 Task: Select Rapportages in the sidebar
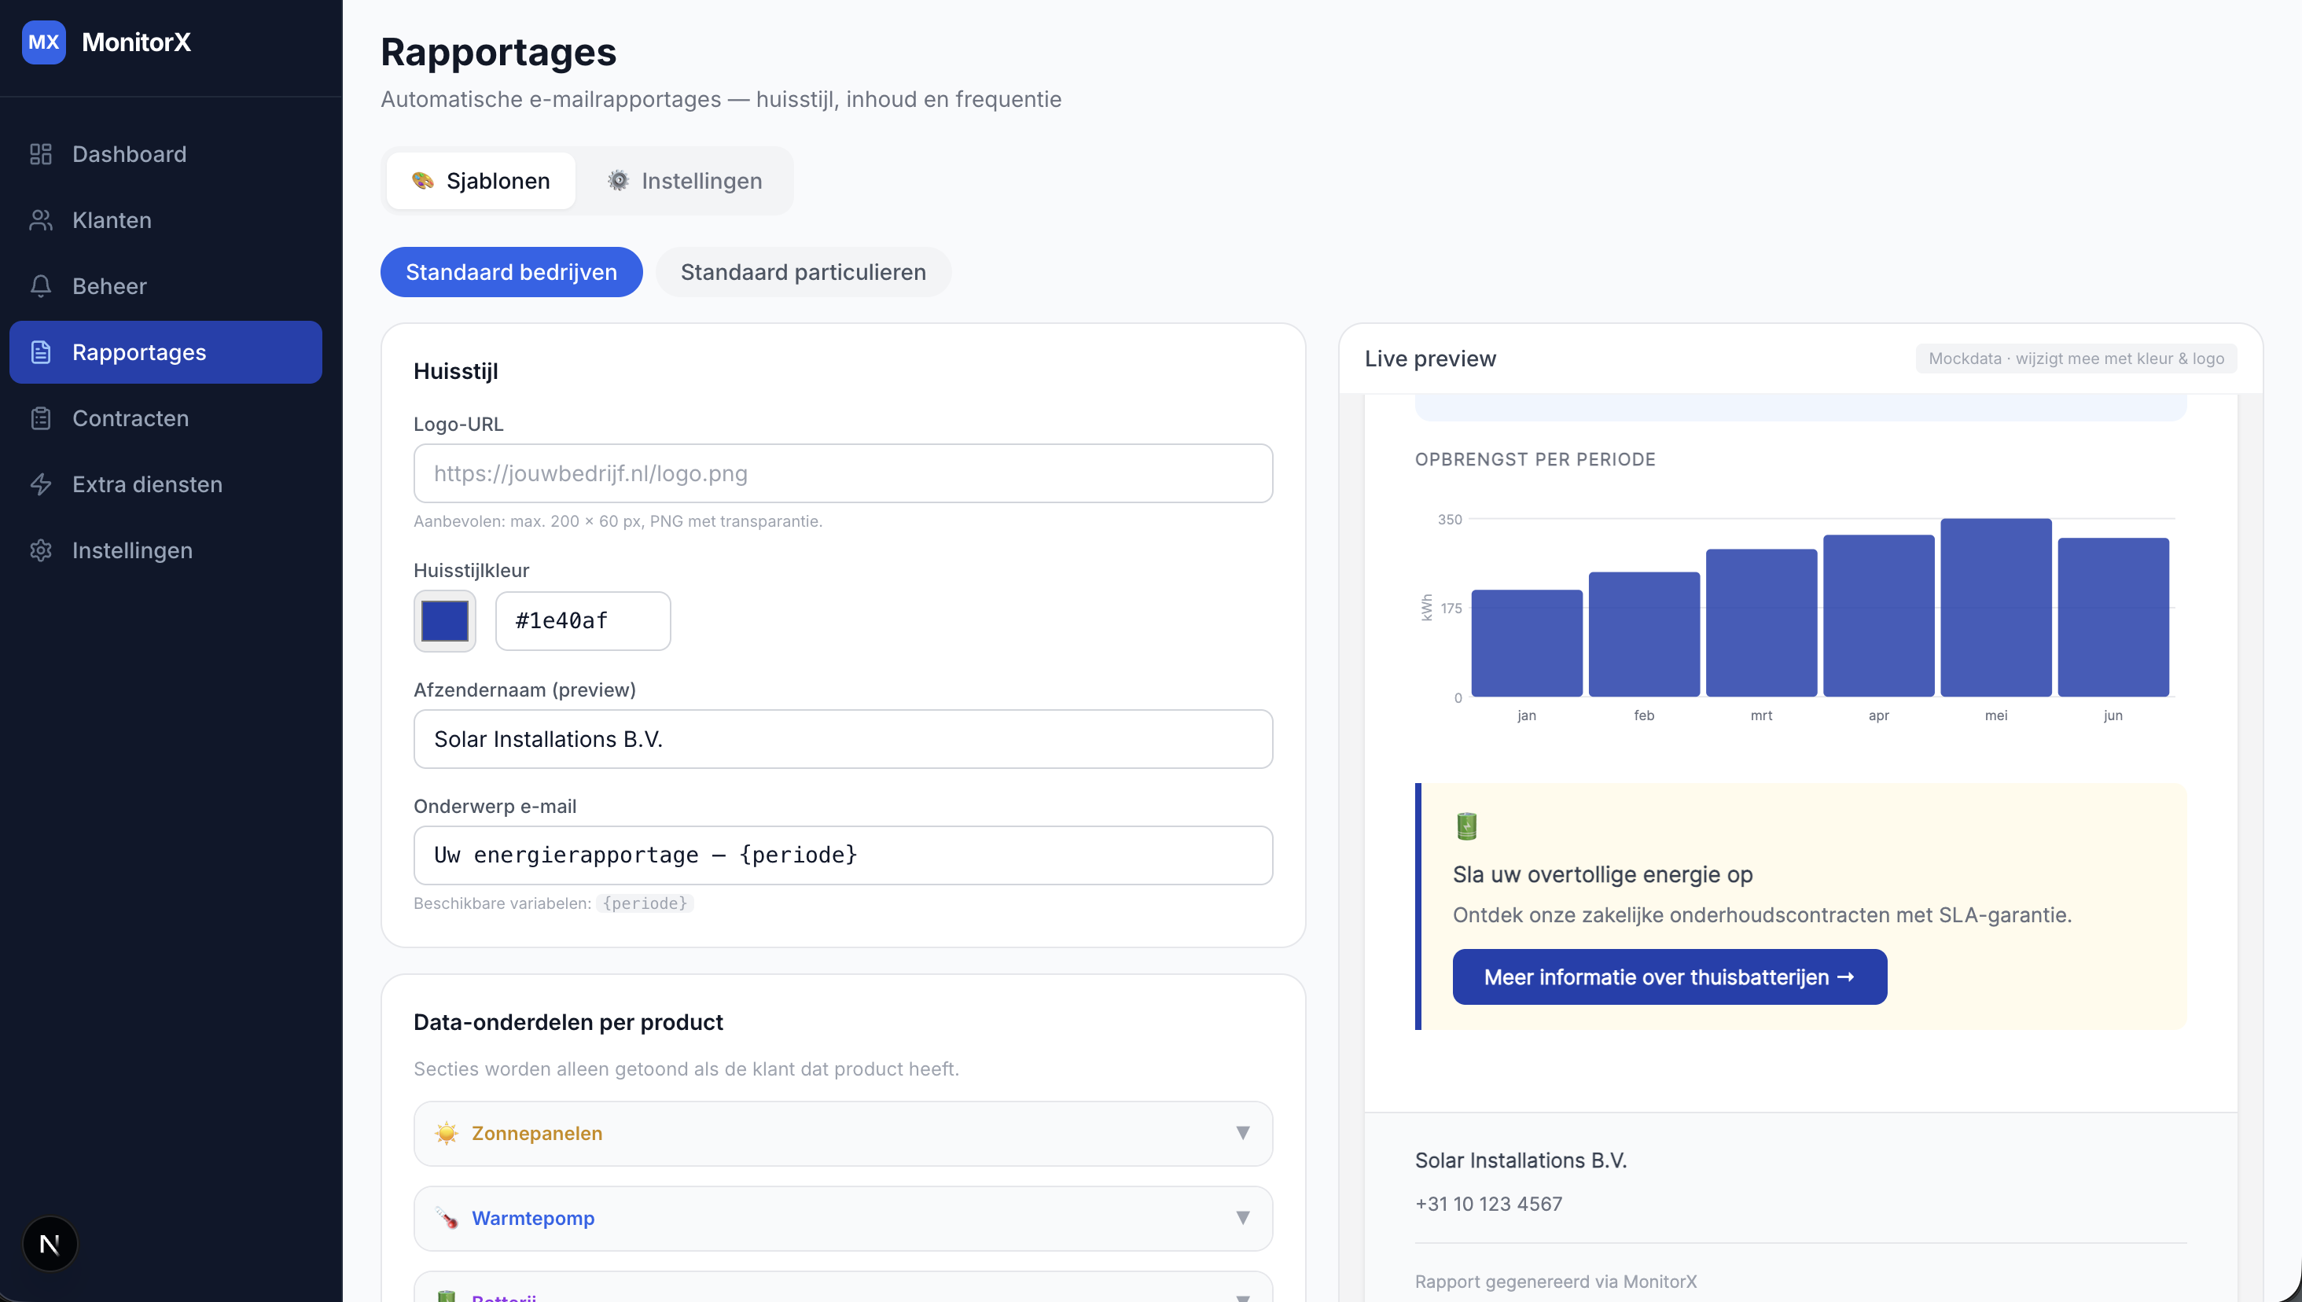tap(165, 352)
